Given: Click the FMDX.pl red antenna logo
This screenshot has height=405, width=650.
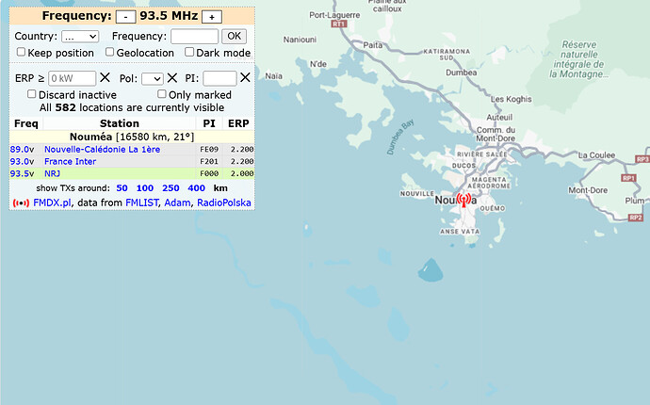Looking at the screenshot, I should 20,202.
